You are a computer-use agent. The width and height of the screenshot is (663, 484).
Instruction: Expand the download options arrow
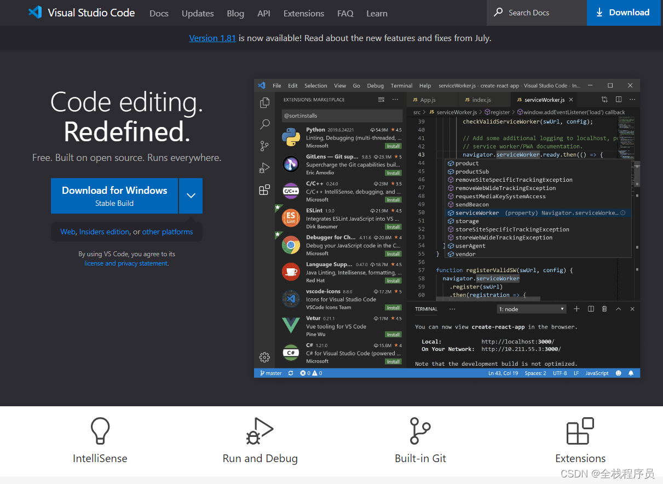(x=191, y=195)
